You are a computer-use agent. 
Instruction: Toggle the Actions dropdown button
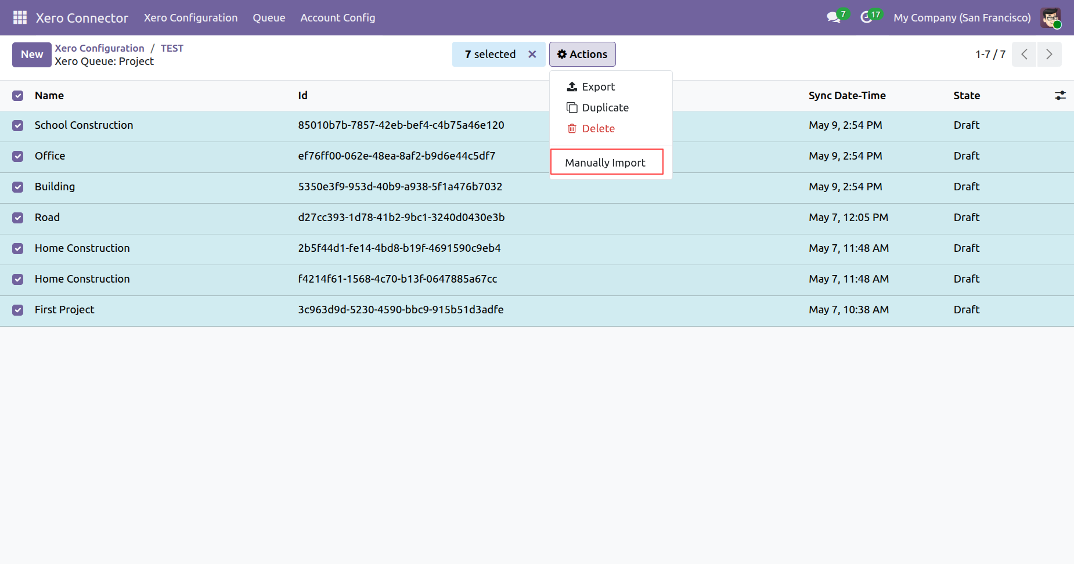582,54
